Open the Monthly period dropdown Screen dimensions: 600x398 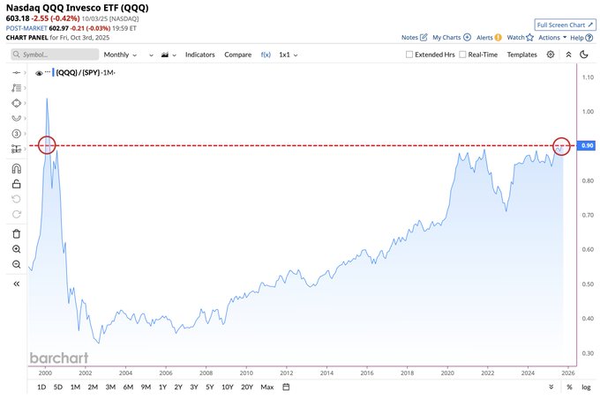[120, 55]
